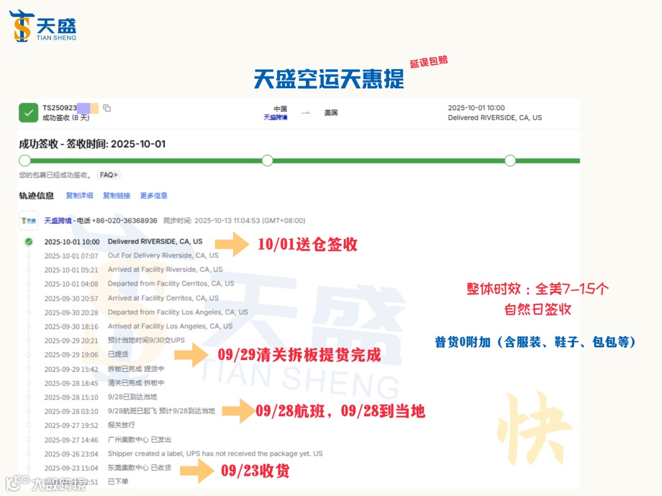Click the 您的包裹已经成功签收 message
This screenshot has height=496, width=662.
[x=55, y=175]
